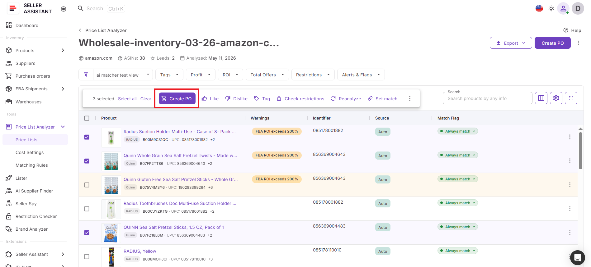Click the table vertical scrollbar
This screenshot has height=267, width=591.
(x=580, y=151)
